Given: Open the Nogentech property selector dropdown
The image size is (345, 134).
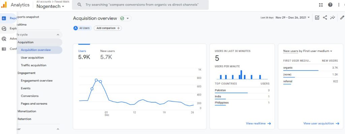Looking at the screenshot, I should pyautogui.click(x=51, y=6).
